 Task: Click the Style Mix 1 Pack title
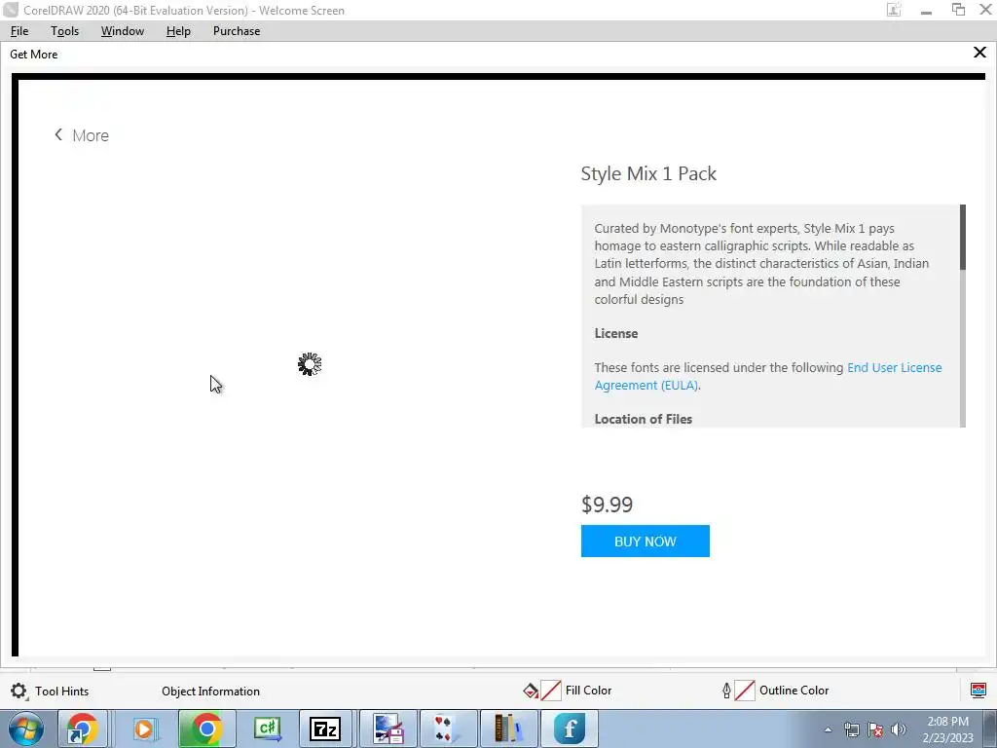coord(648,173)
